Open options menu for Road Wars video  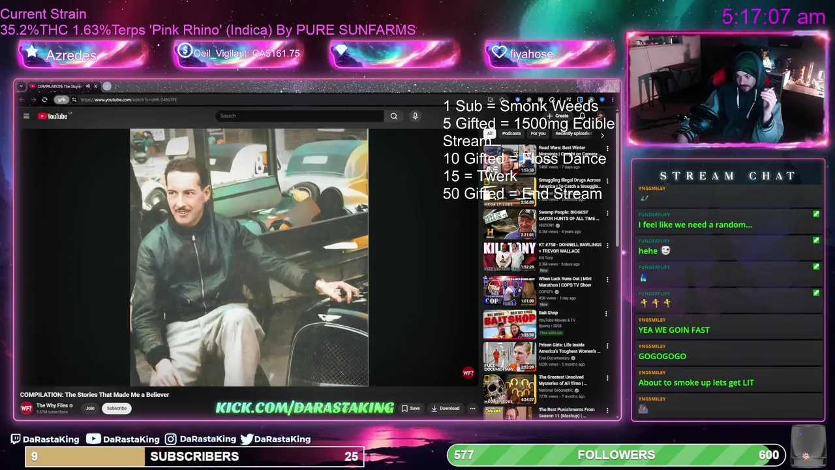(x=607, y=148)
